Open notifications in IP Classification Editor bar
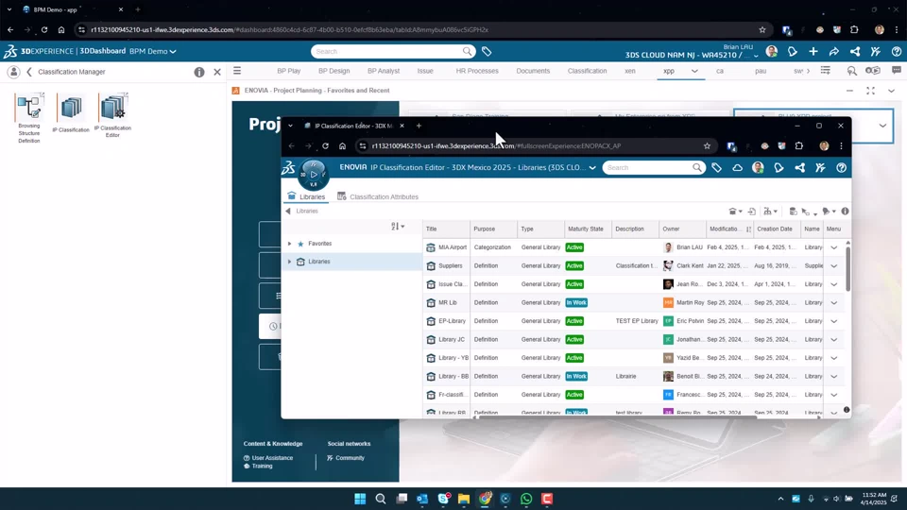Screen dimensions: 907x510 [779, 168]
